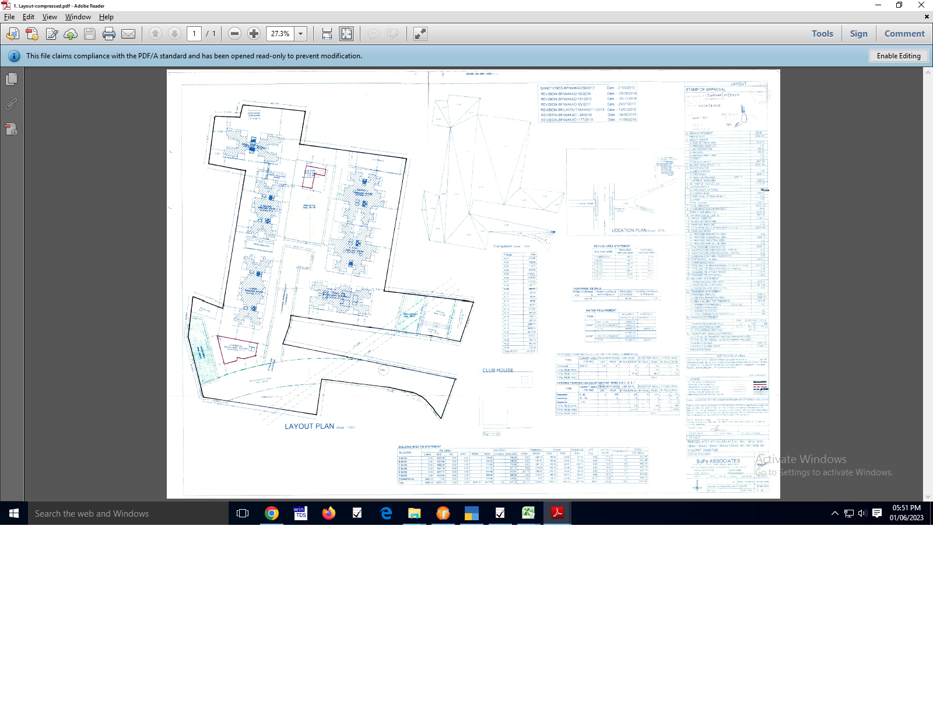Open the Window menu
The height and width of the screenshot is (715, 933).
click(x=78, y=17)
